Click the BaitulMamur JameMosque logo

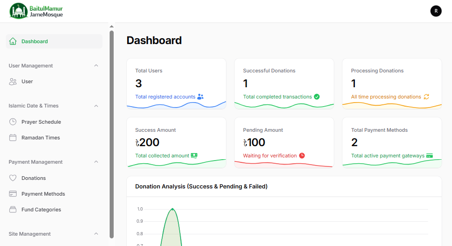[x=36, y=11]
